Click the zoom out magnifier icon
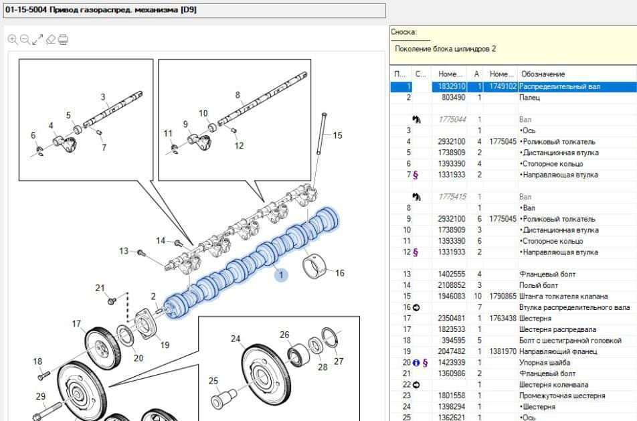The image size is (637, 421). click(x=25, y=39)
